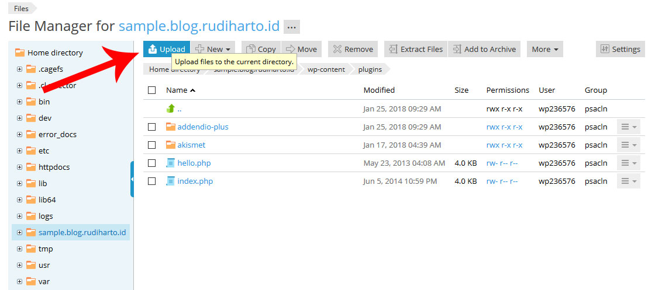
Task: Sort by Size column header
Action: coord(461,90)
